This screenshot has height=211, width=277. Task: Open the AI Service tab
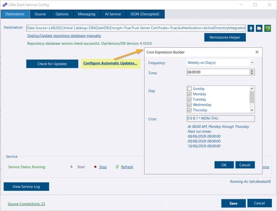point(113,14)
